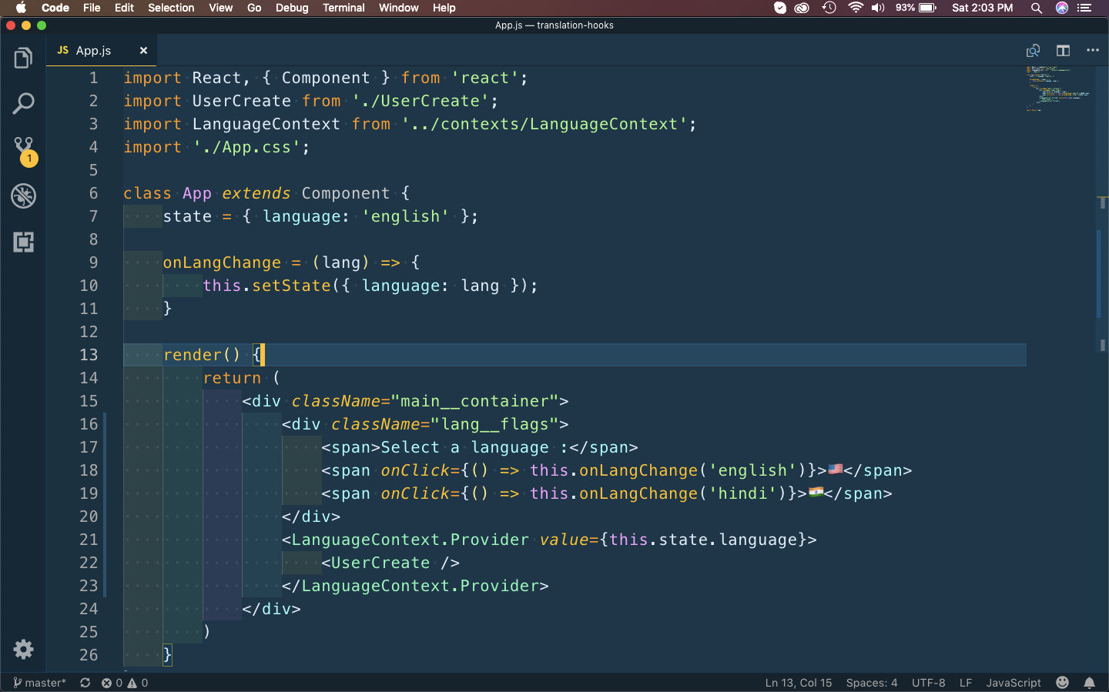Open the battery status 93% menu
This screenshot has height=692, width=1109.
[916, 8]
